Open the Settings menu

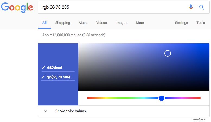click(181, 23)
